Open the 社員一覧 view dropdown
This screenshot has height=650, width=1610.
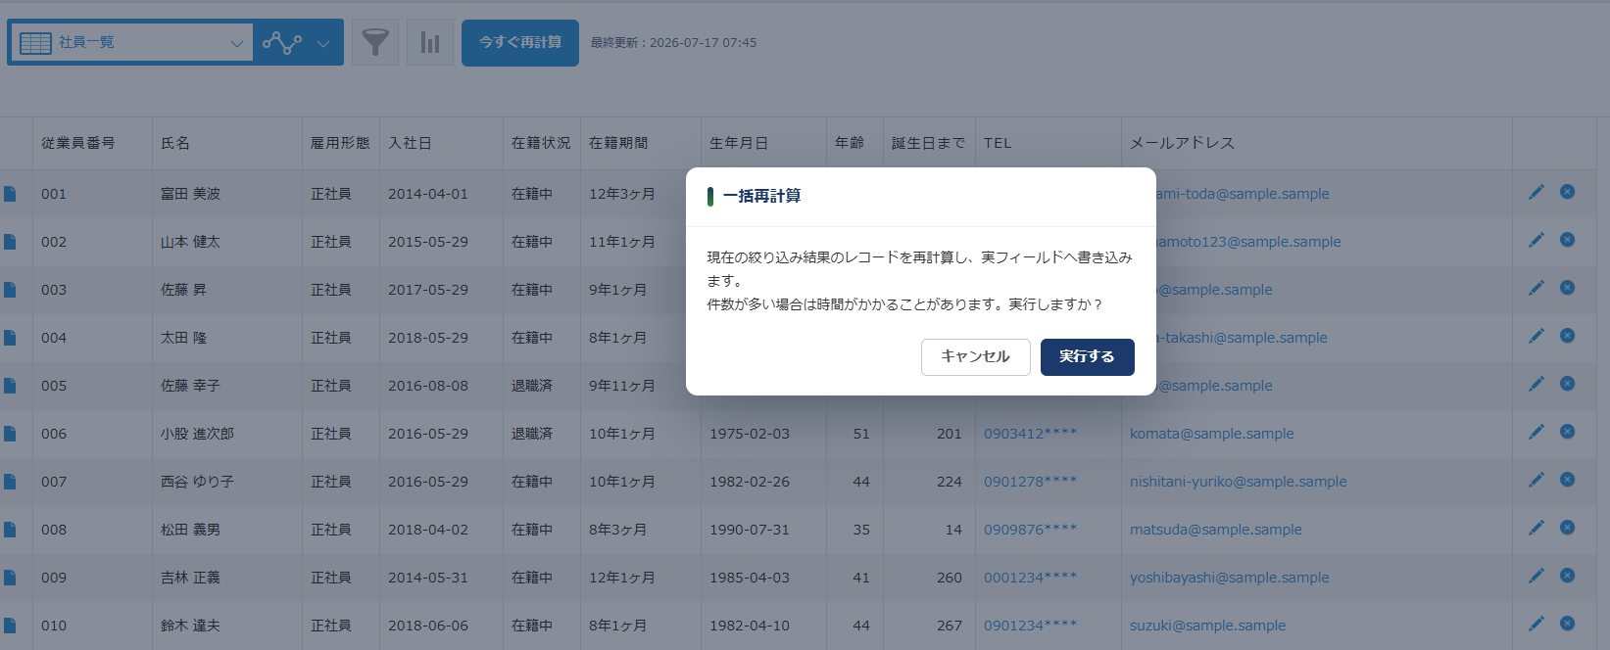point(131,43)
